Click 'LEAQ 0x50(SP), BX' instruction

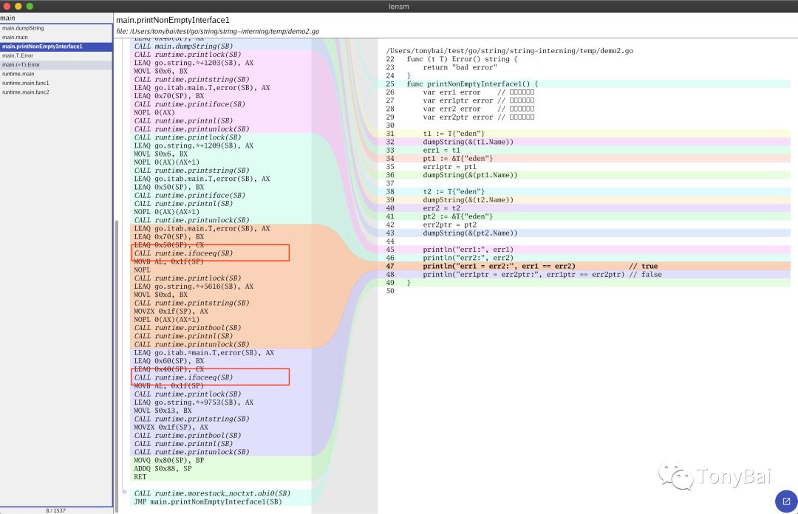(x=169, y=187)
